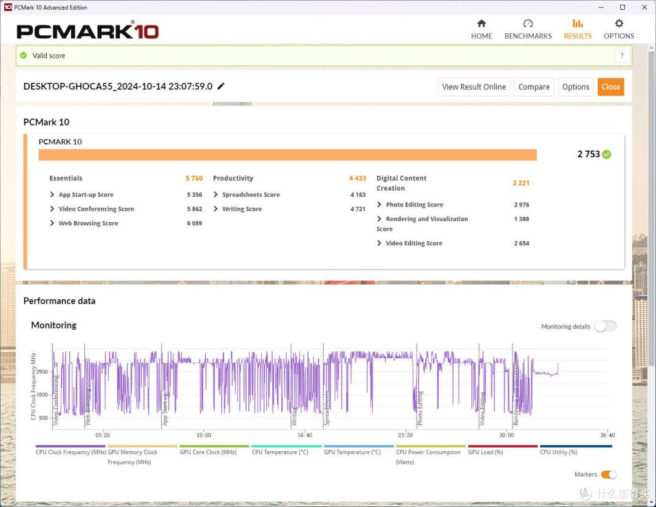
Task: Click the Essentials heading
Action: tap(66, 178)
